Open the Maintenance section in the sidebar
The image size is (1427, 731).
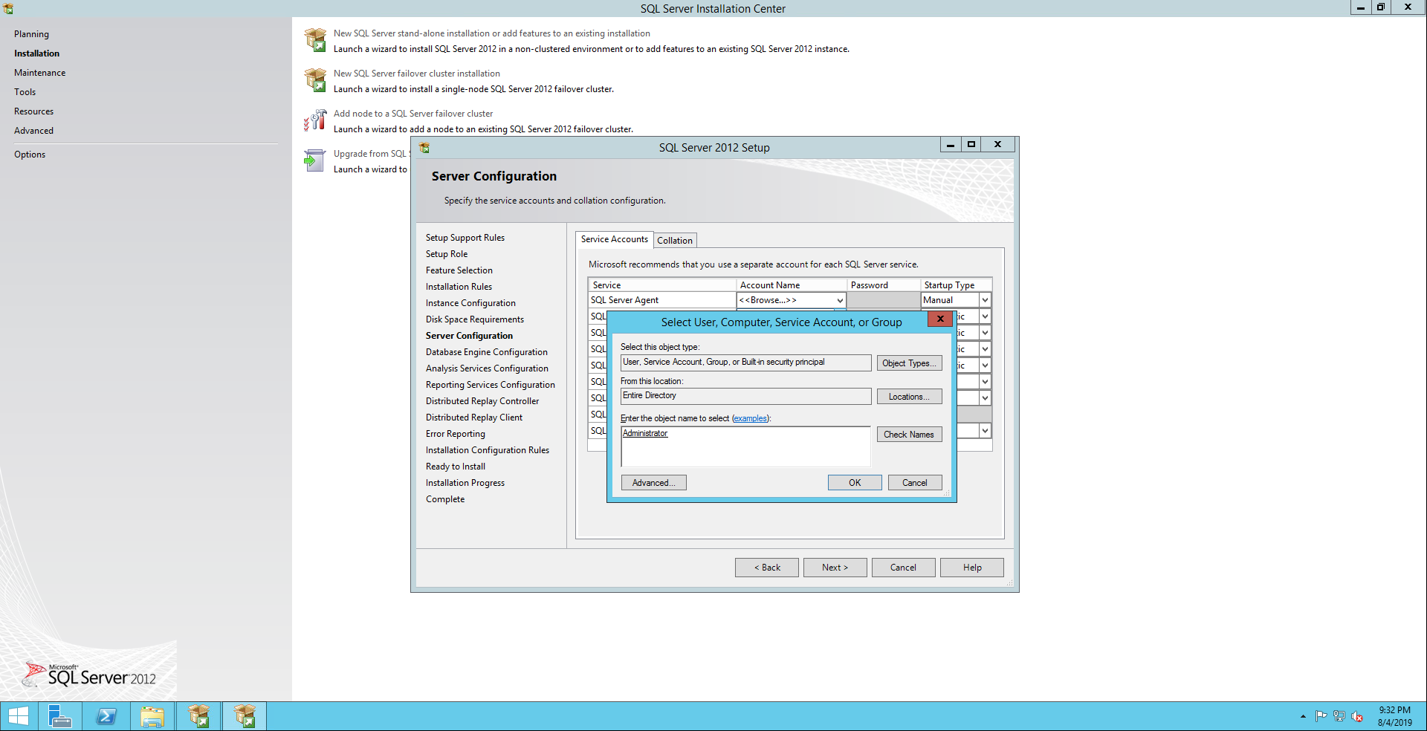point(39,73)
